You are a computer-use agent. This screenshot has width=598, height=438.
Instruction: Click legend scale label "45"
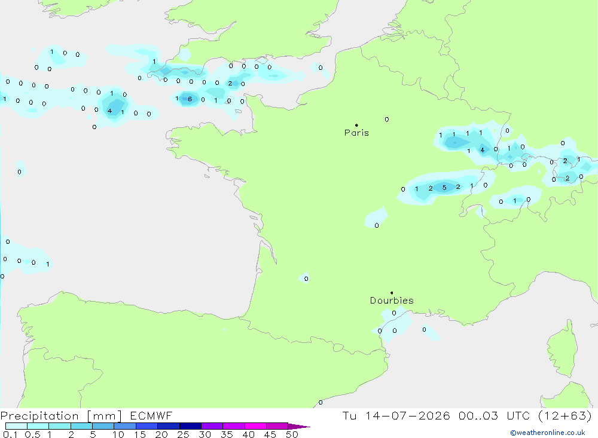(270, 434)
